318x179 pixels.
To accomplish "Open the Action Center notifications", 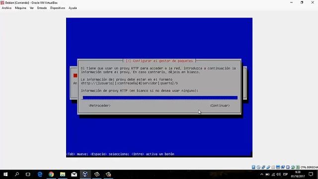I will [311, 174].
